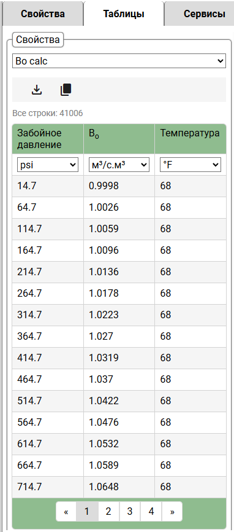The width and height of the screenshot is (234, 532).
Task: Download the table data via download icon
Action: click(37, 90)
